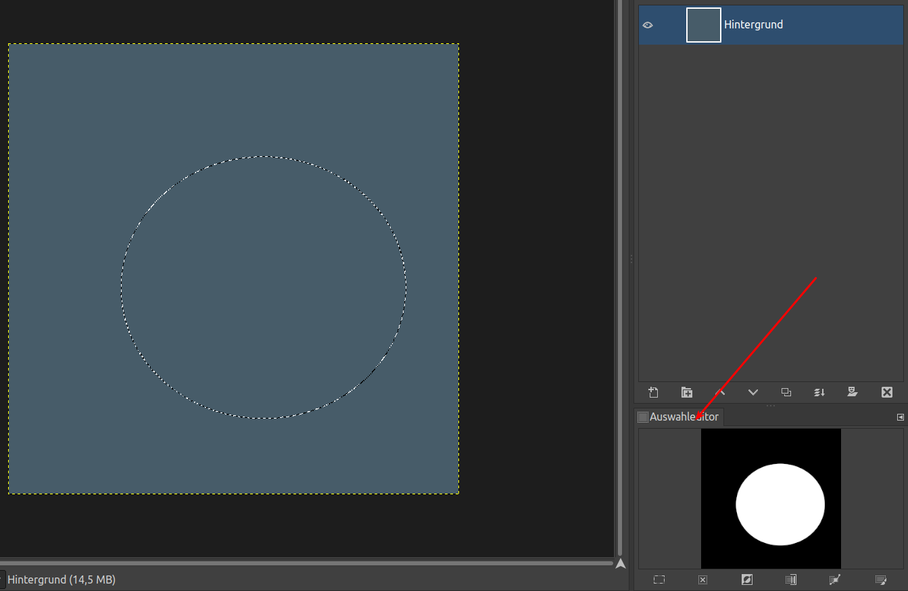Save the selection to a channel
Viewport: 908px width, 591px height.
791,580
